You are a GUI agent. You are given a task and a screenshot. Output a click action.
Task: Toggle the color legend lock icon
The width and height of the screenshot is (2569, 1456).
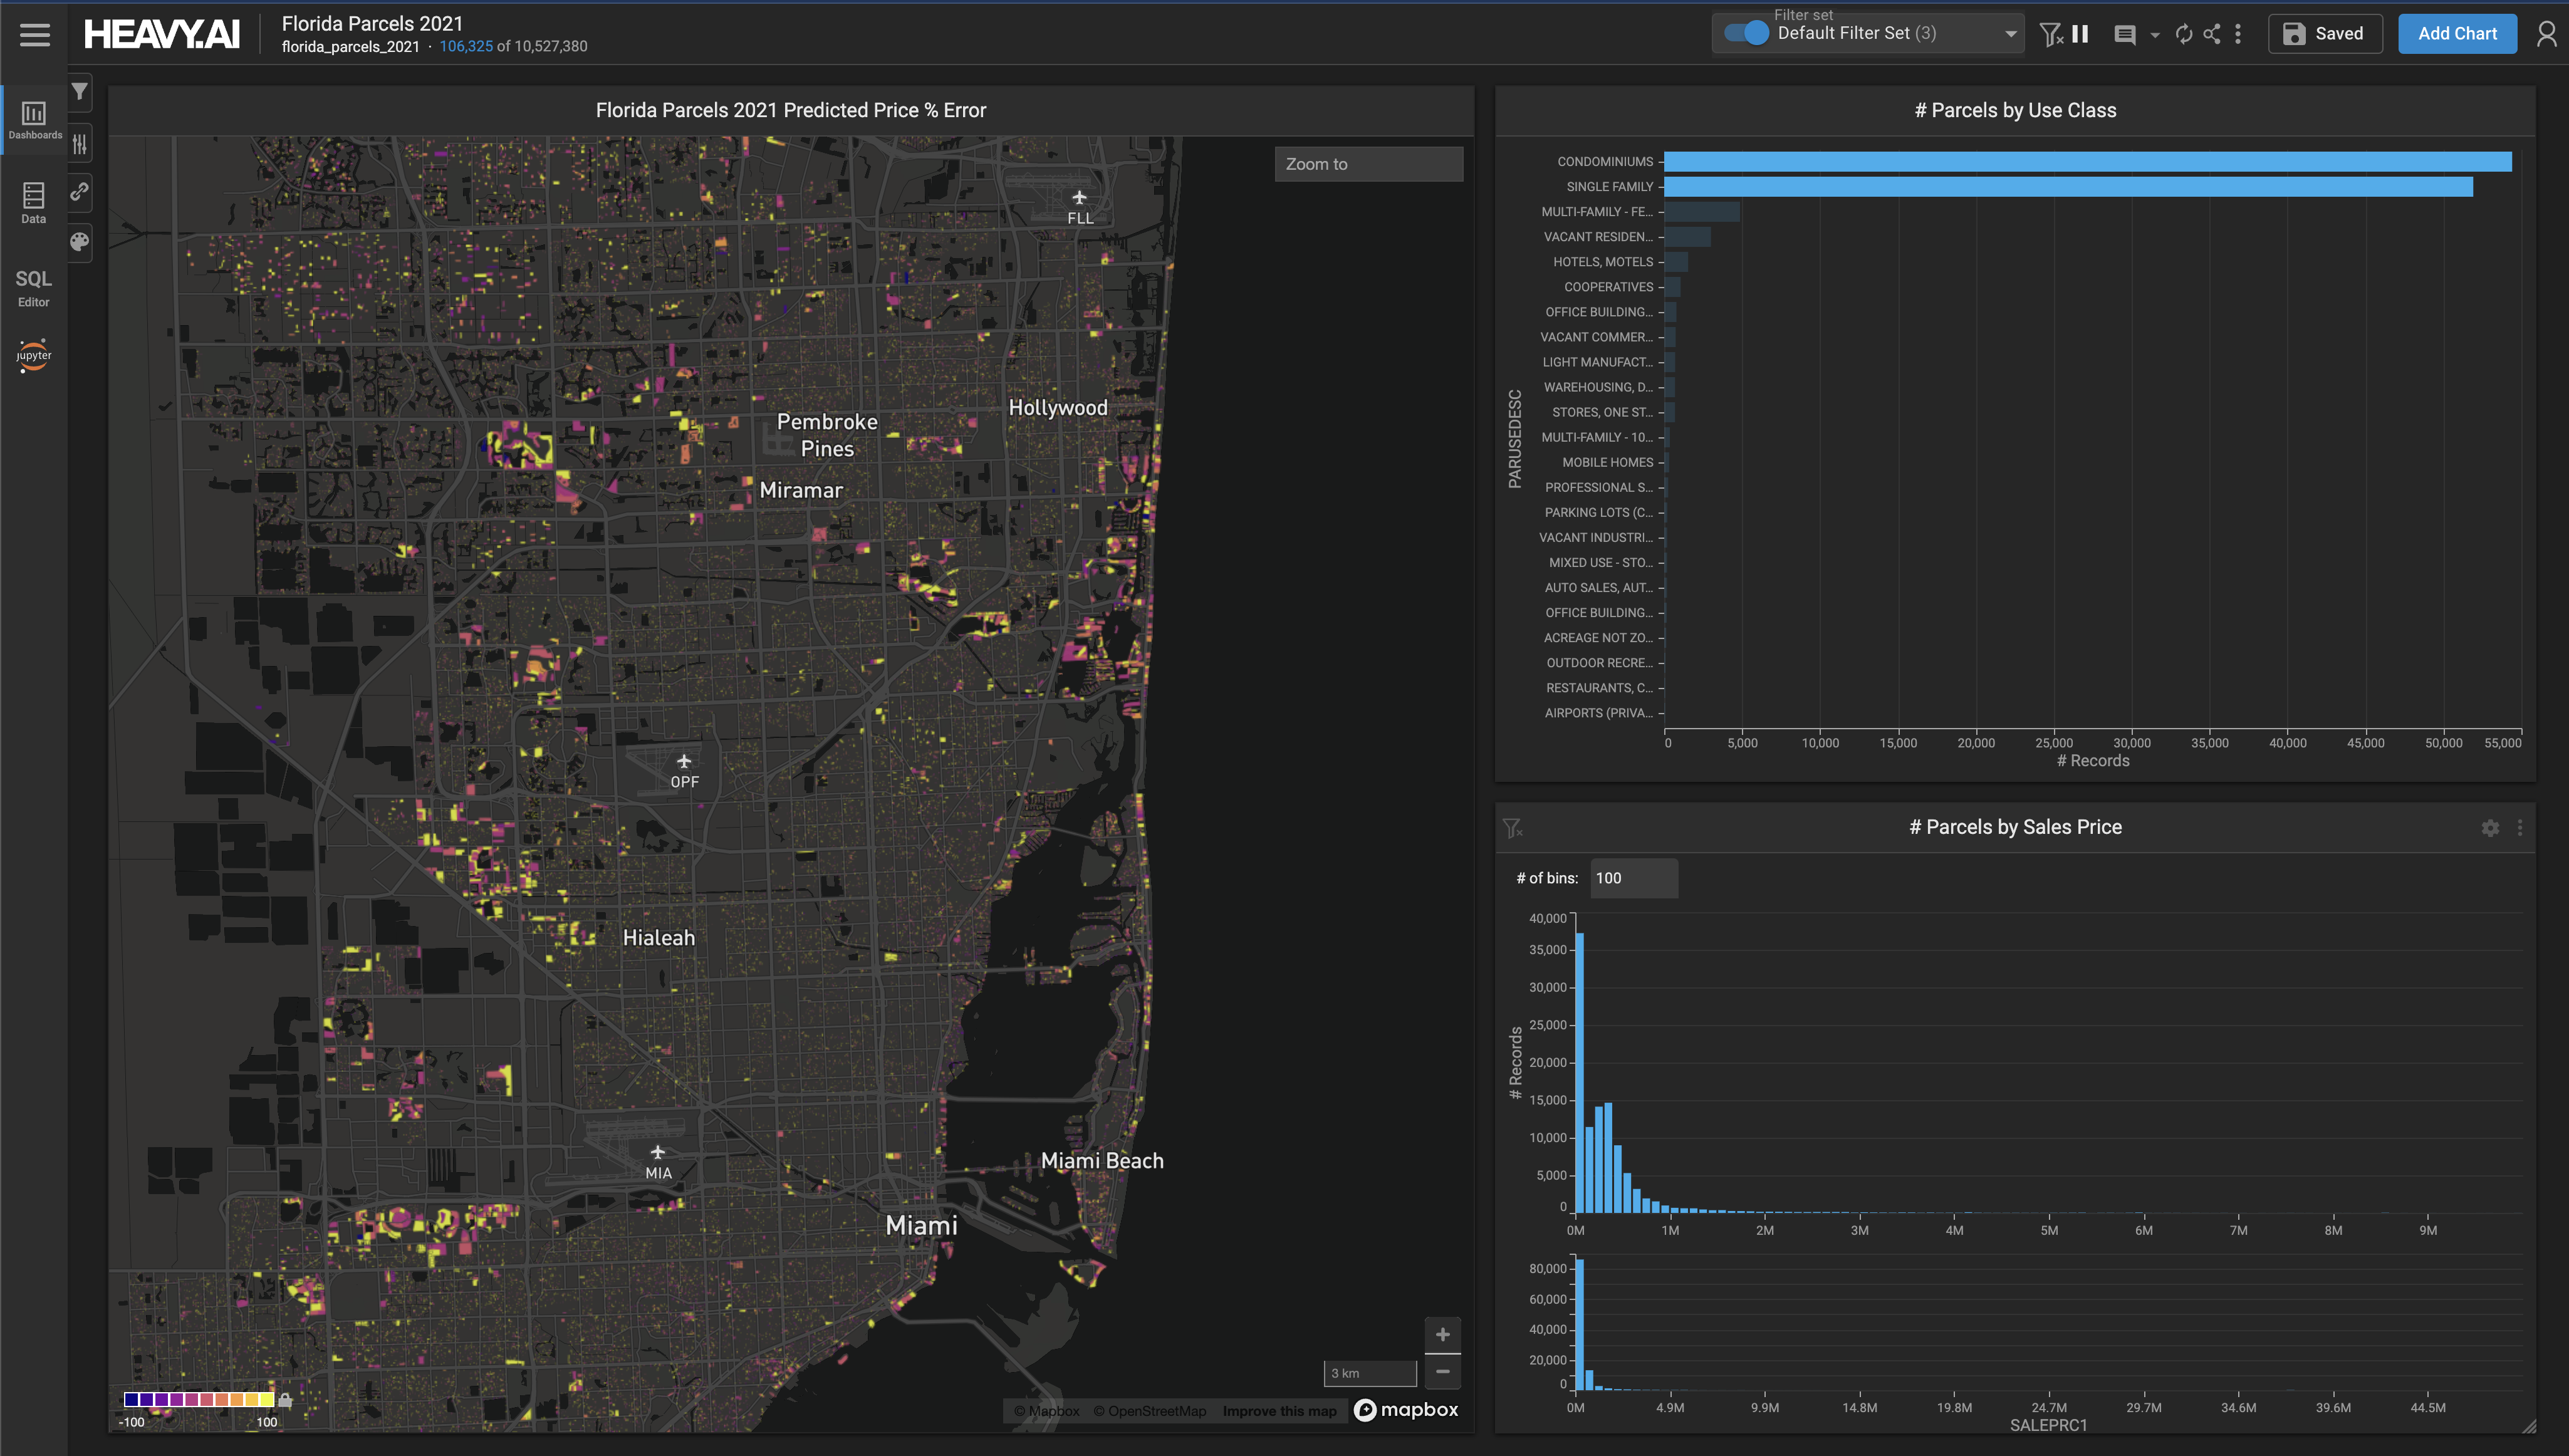click(x=285, y=1400)
